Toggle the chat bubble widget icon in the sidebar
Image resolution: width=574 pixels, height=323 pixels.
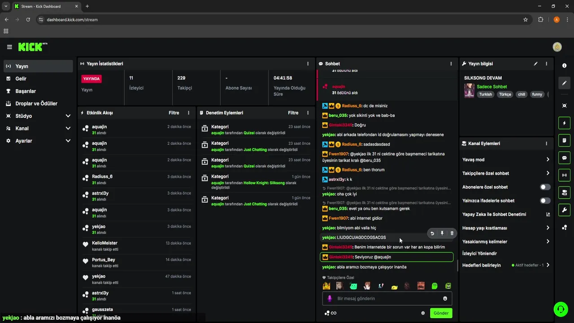[x=564, y=158]
